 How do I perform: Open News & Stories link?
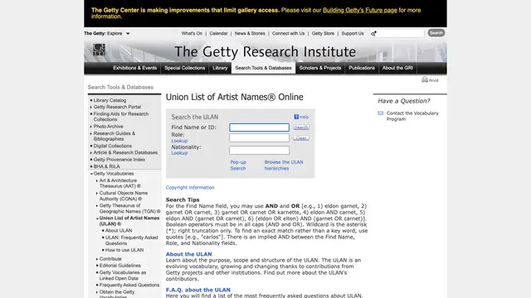tap(250, 33)
